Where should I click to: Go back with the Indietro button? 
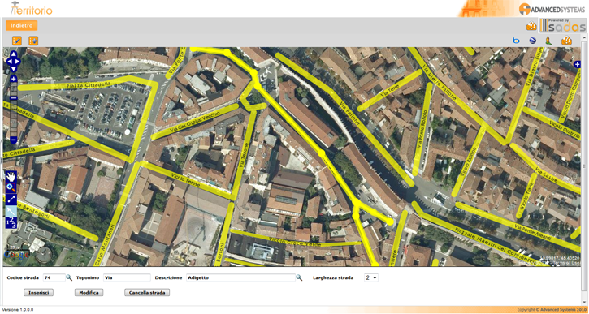(x=21, y=25)
